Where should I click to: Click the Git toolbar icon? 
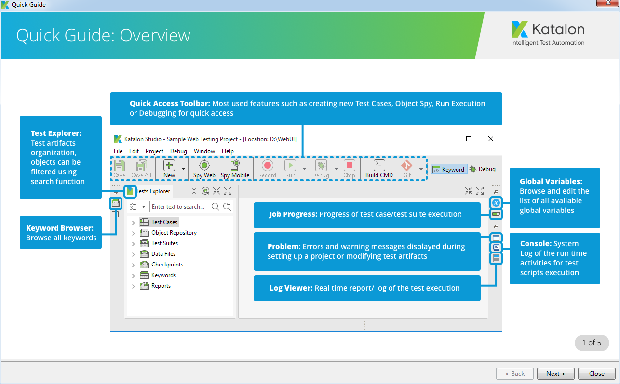point(407,166)
